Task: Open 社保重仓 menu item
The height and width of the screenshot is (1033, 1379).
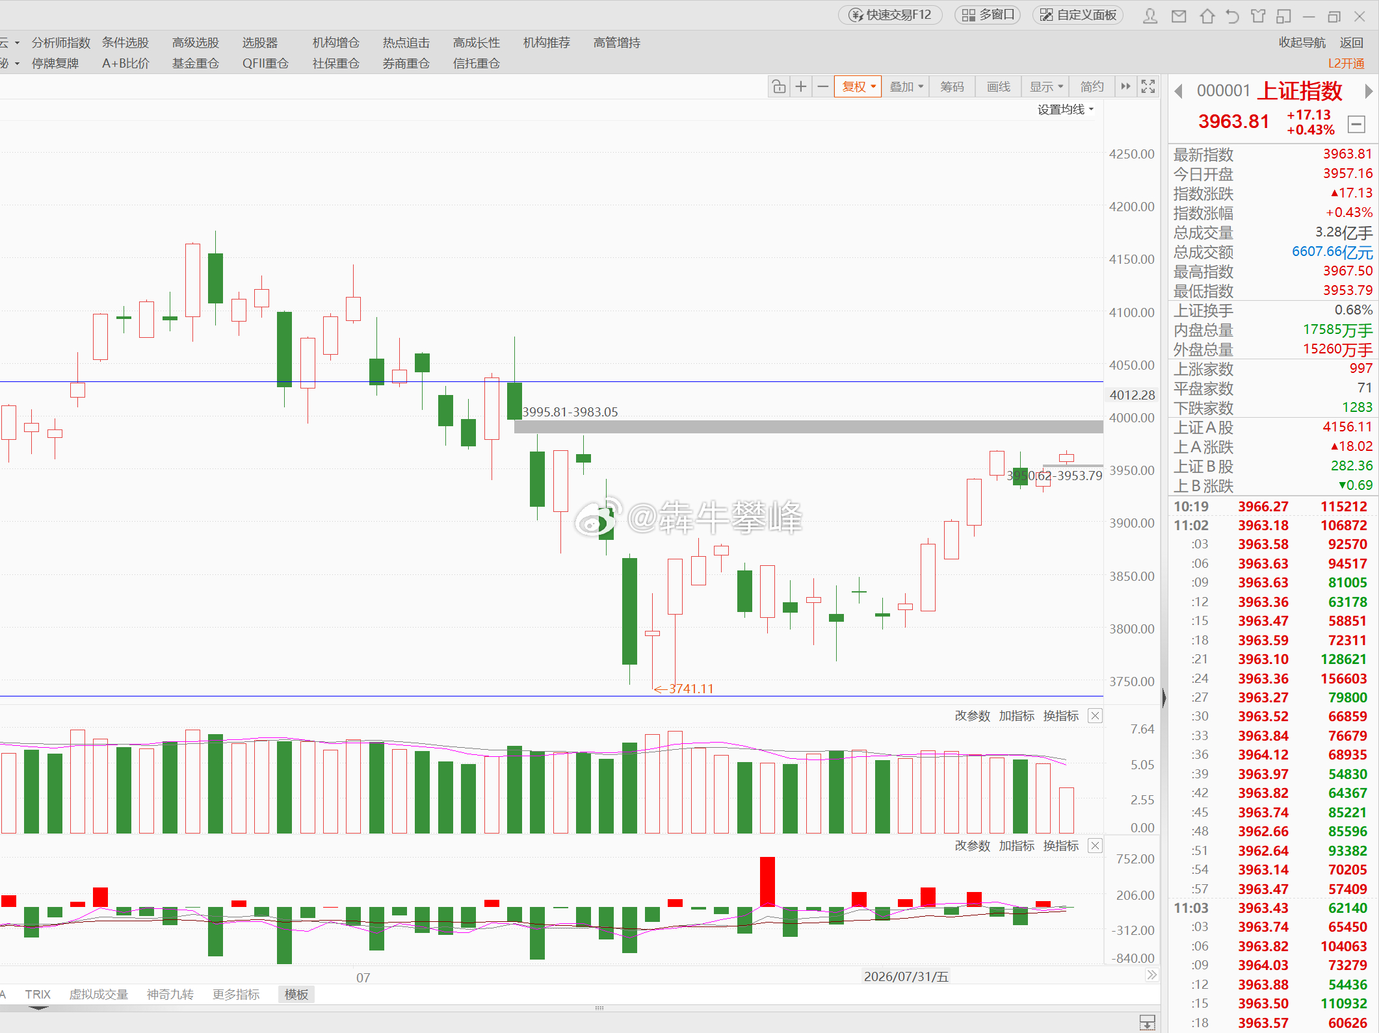Action: tap(336, 64)
